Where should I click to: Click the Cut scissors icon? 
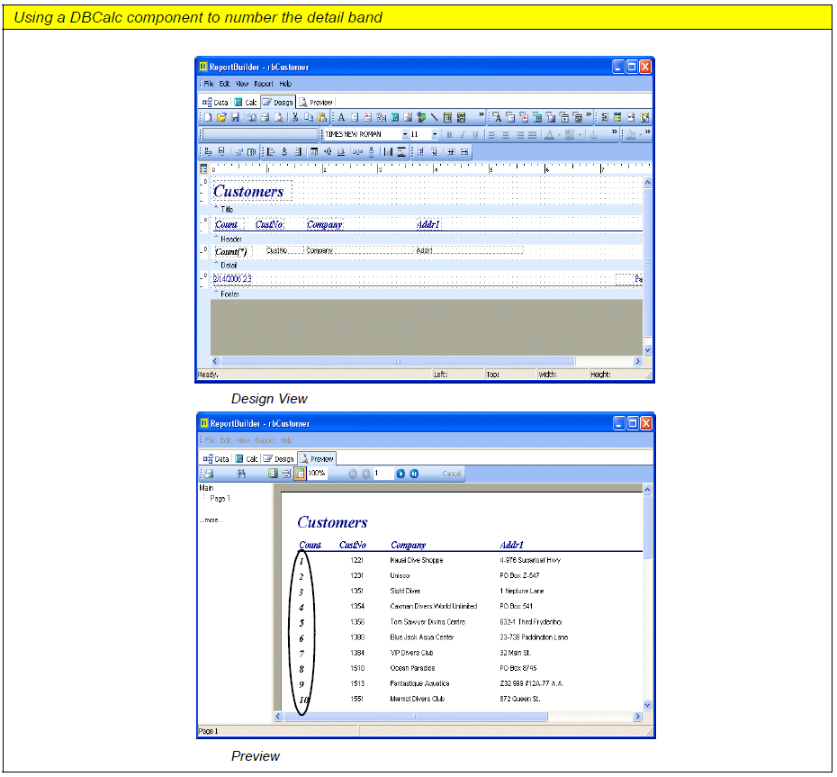[x=294, y=117]
